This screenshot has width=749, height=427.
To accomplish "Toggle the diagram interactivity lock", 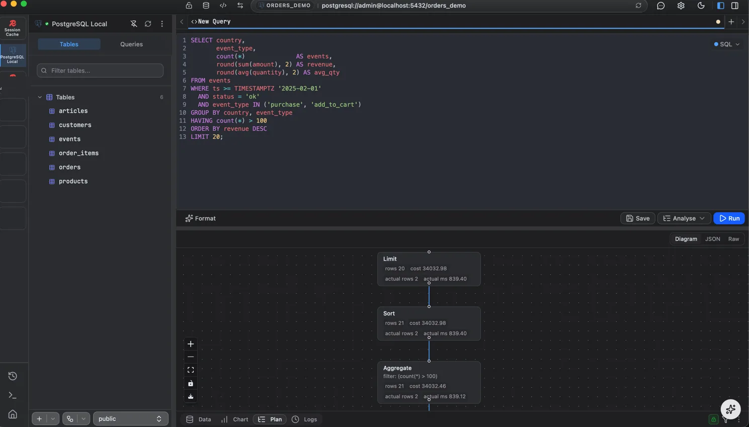I will click(x=191, y=383).
